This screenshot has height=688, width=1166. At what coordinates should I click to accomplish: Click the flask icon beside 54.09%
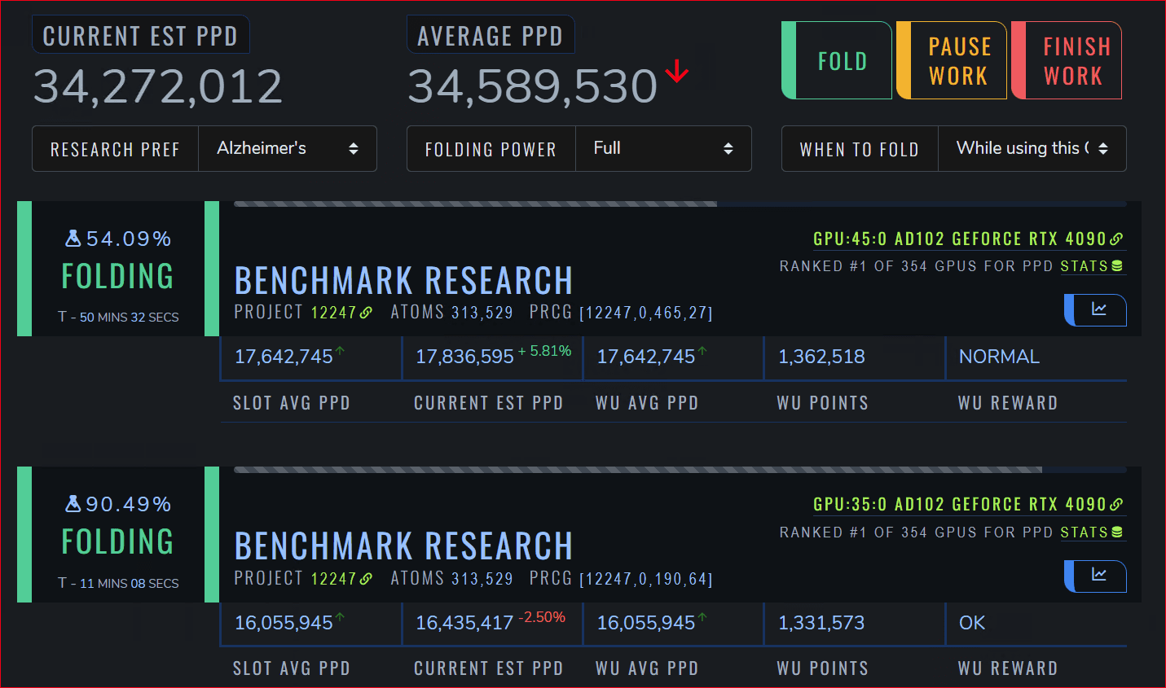coord(73,239)
